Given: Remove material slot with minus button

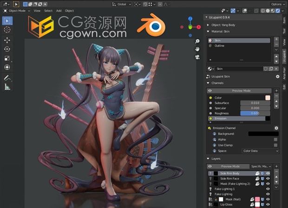Looking at the screenshot, I should (x=276, y=44).
